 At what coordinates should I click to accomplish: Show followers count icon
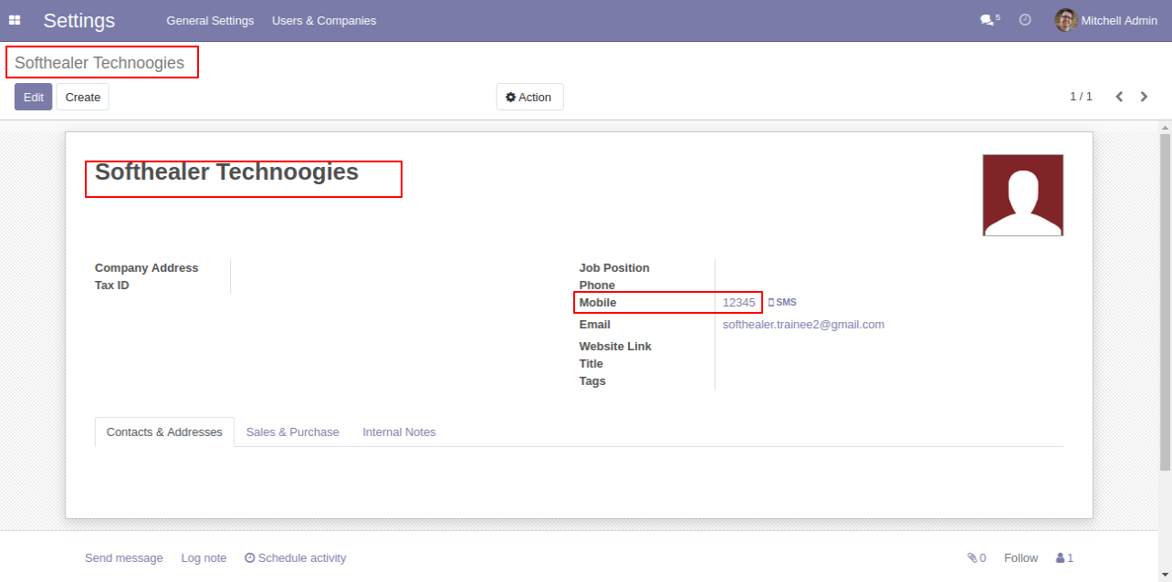tap(1064, 558)
